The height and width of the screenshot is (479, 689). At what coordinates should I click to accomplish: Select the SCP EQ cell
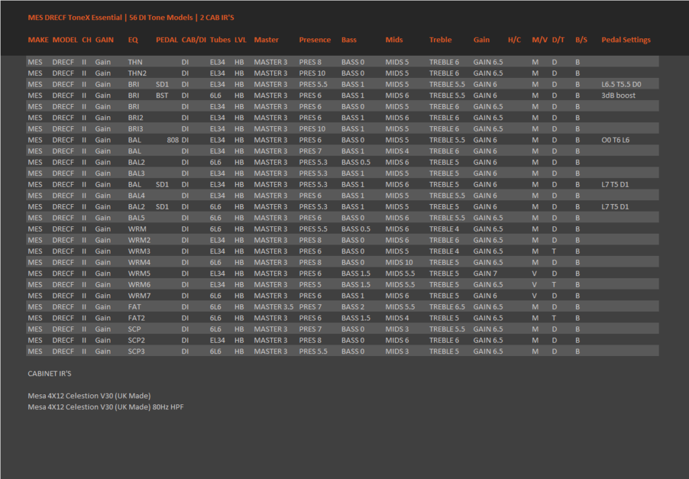135,329
